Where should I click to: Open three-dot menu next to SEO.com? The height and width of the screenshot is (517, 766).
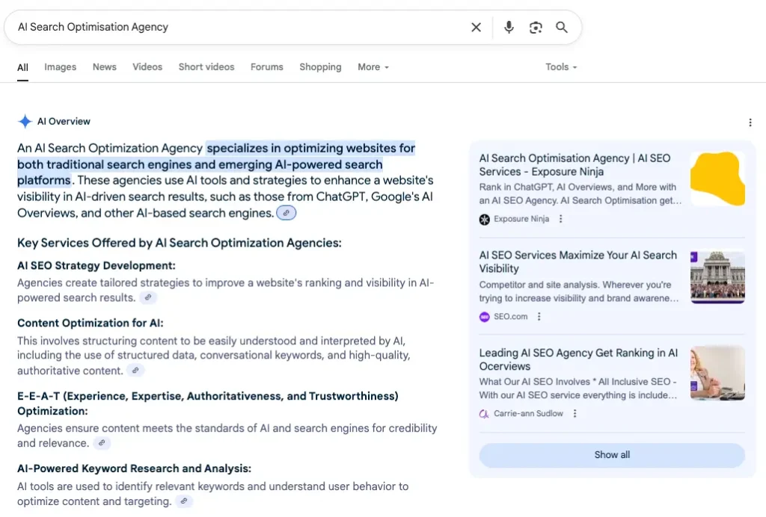539,317
